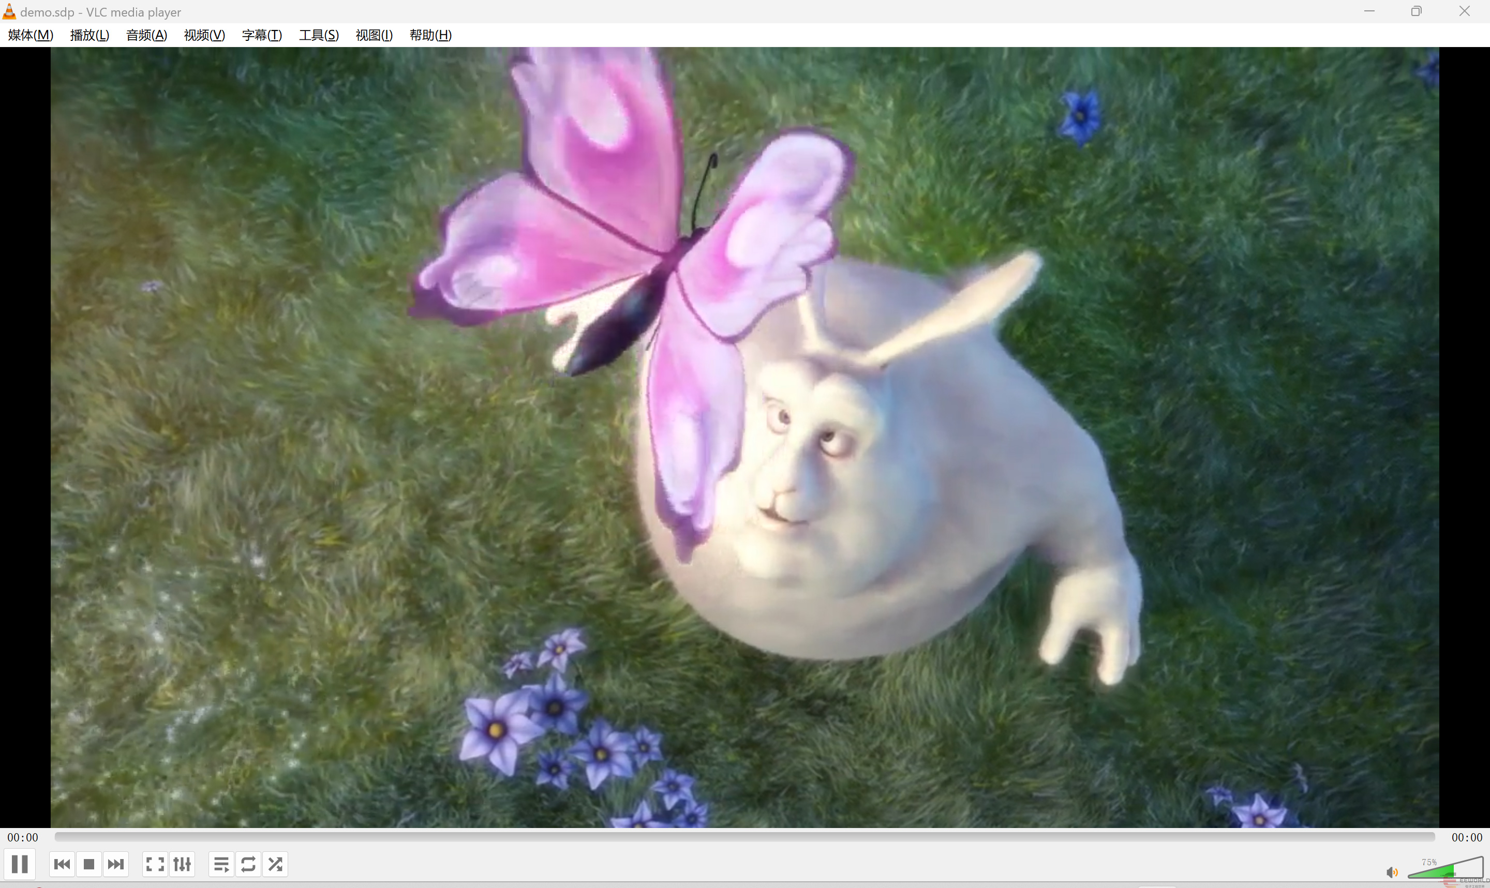Stop playback with the stop button
Image resolution: width=1490 pixels, height=888 pixels.
tap(89, 864)
